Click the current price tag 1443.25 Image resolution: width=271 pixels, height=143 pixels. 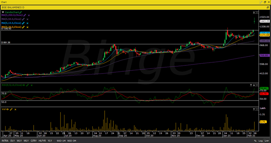point(264,21)
